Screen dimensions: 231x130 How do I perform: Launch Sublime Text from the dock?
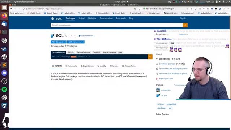tap(4, 65)
